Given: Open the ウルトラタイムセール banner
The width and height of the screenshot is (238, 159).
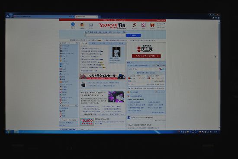Looking at the screenshot, I should click(x=103, y=76).
